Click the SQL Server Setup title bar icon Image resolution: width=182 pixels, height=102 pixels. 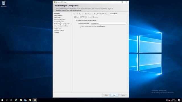[x=54, y=2]
